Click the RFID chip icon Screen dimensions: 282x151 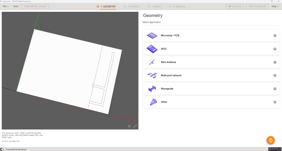(152, 49)
